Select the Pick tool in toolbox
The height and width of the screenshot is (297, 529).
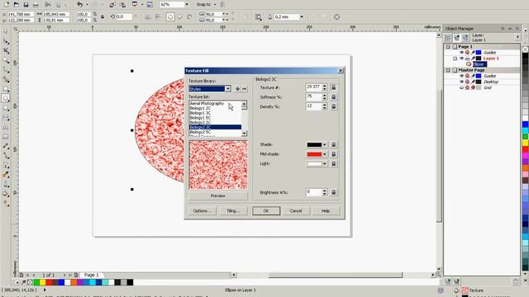[6, 31]
